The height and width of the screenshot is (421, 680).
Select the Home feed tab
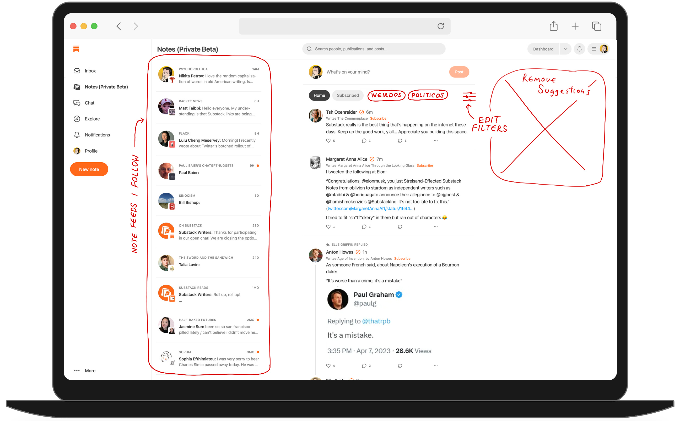pos(319,95)
